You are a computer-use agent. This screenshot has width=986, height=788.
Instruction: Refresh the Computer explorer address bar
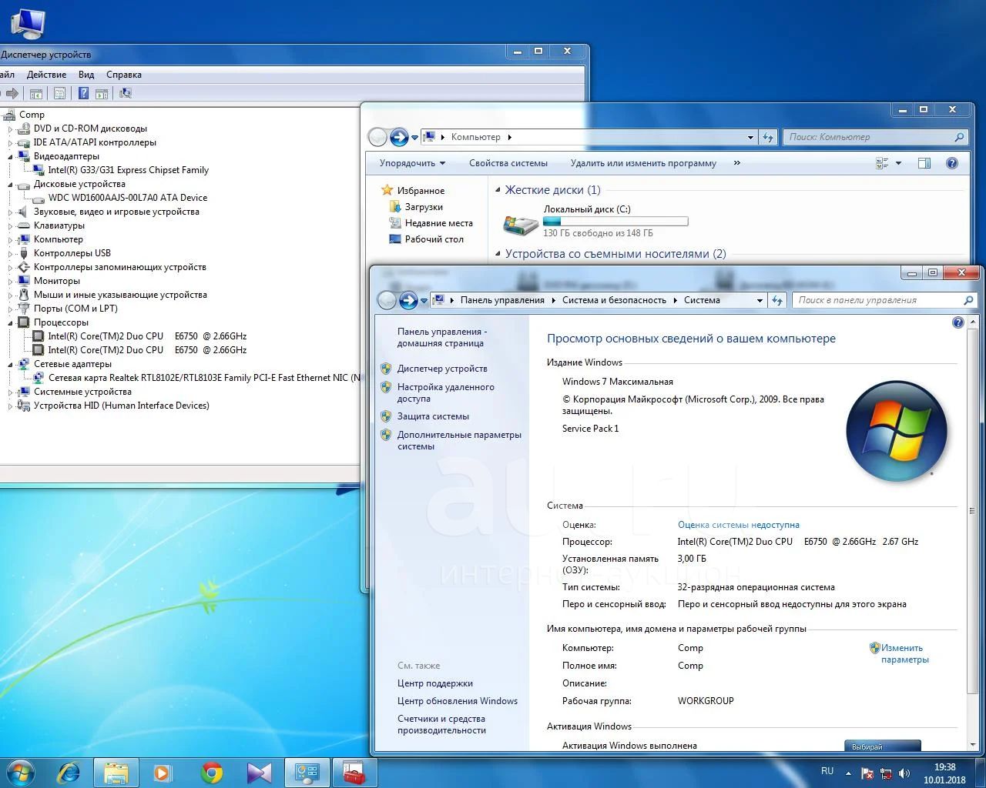coord(768,137)
